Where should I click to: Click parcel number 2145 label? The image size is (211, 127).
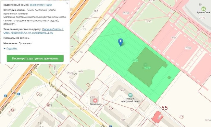tap(96, 11)
